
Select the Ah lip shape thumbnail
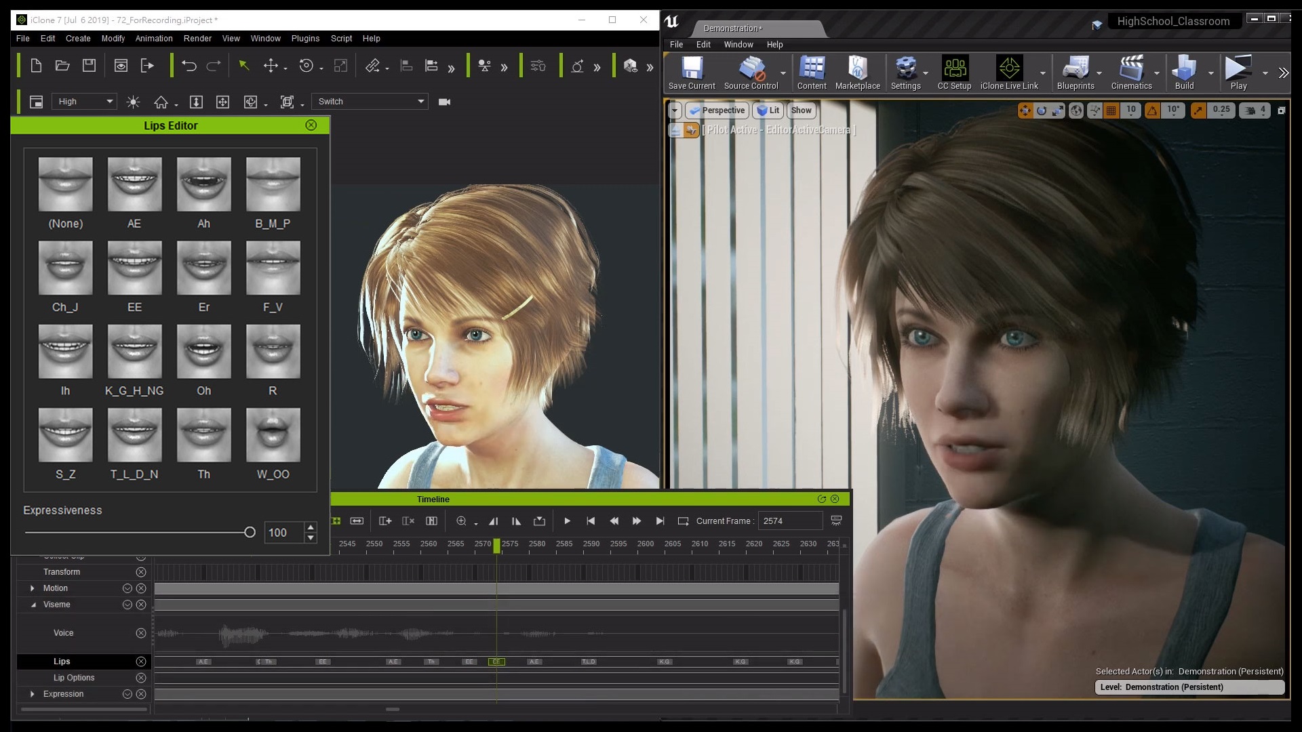(203, 184)
